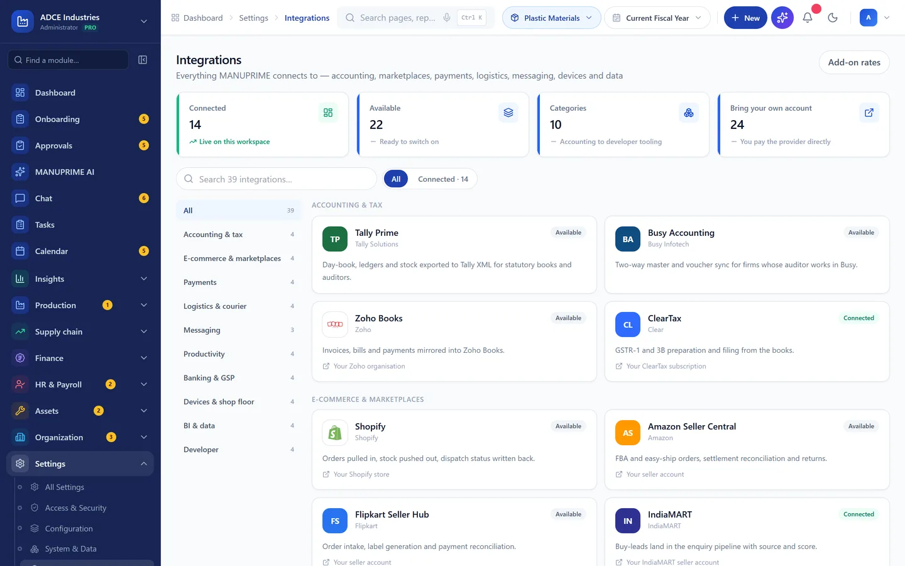The width and height of the screenshot is (905, 566).
Task: Open the Dashboard module icon
Action: click(20, 92)
